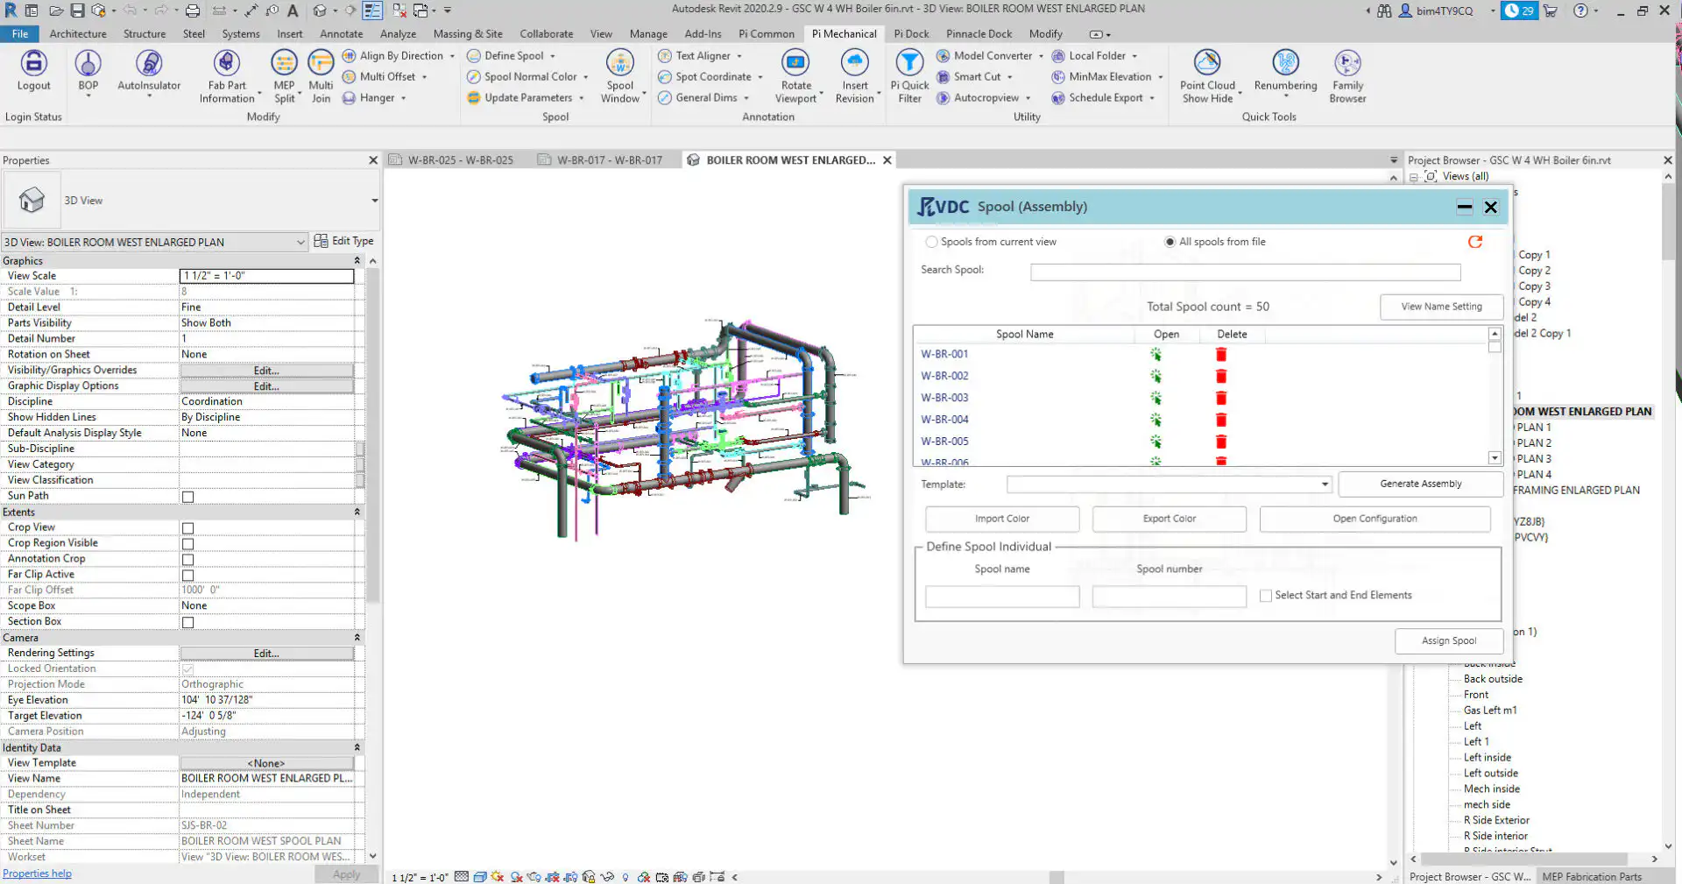
Task: Select 'Spools from current view' radio button
Action: [931, 242]
